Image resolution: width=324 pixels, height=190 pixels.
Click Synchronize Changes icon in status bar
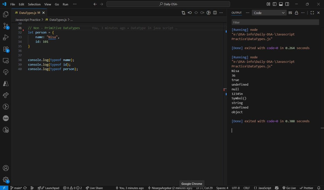[25, 188]
